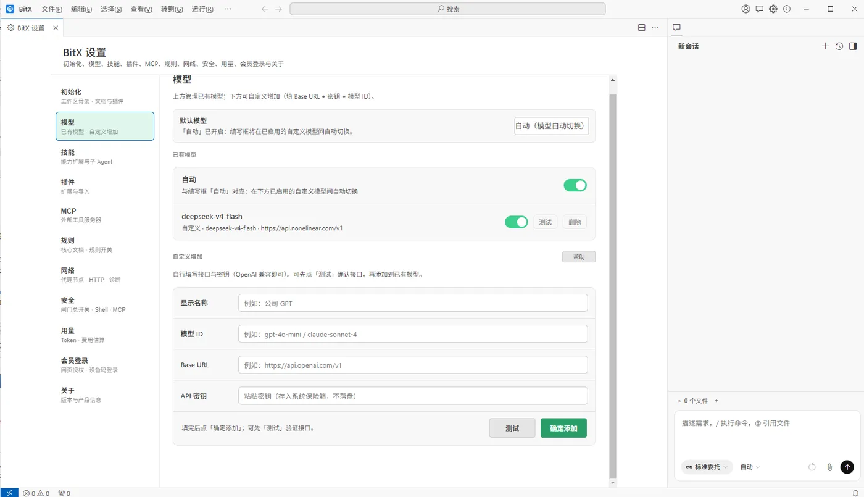Viewport: 864px width, 497px height.
Task: Go to 技能 settings section
Action: point(105,157)
